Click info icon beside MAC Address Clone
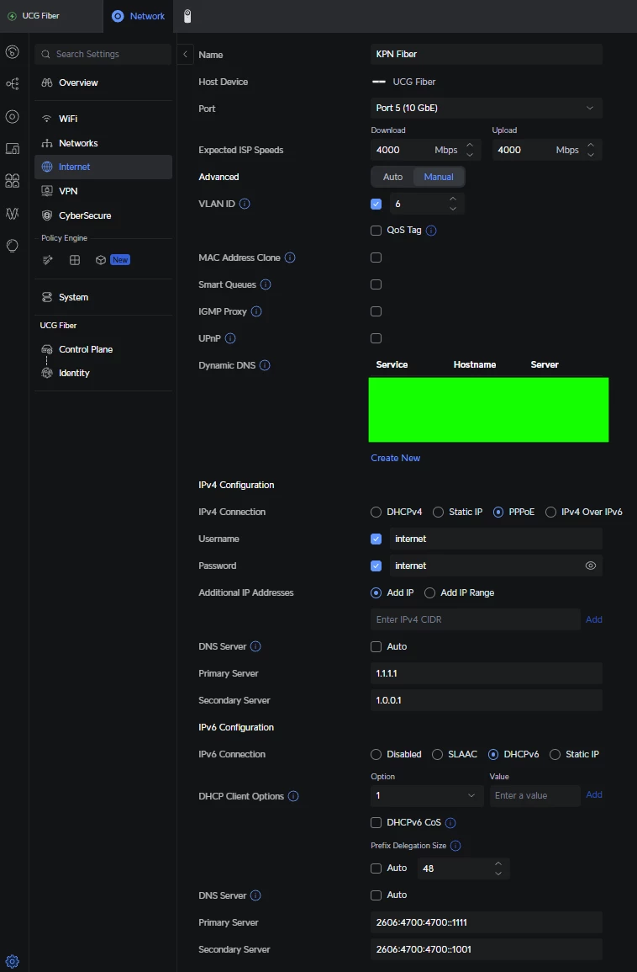 [x=290, y=258]
